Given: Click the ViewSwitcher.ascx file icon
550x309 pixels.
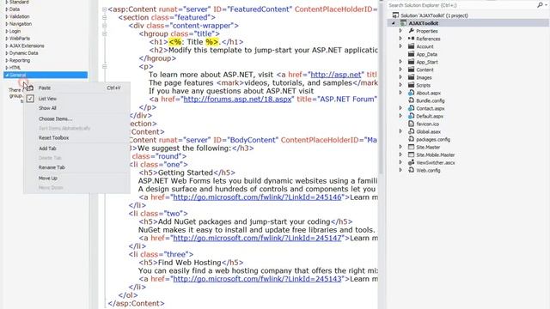Looking at the screenshot, I should coord(411,162).
